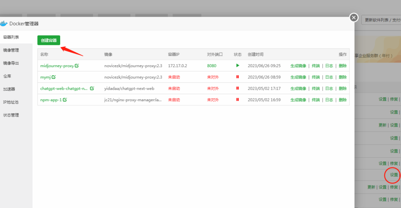The height and width of the screenshot is (208, 401).
Task: View 日志 for npm-app-1 row
Action: tap(329, 100)
